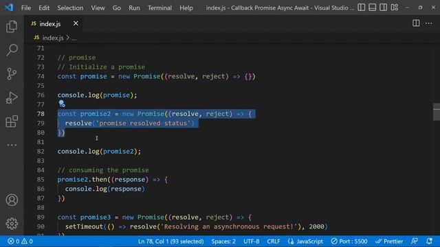Open the Selection menu
Viewport: 440px width, 247px height.
tap(70, 8)
